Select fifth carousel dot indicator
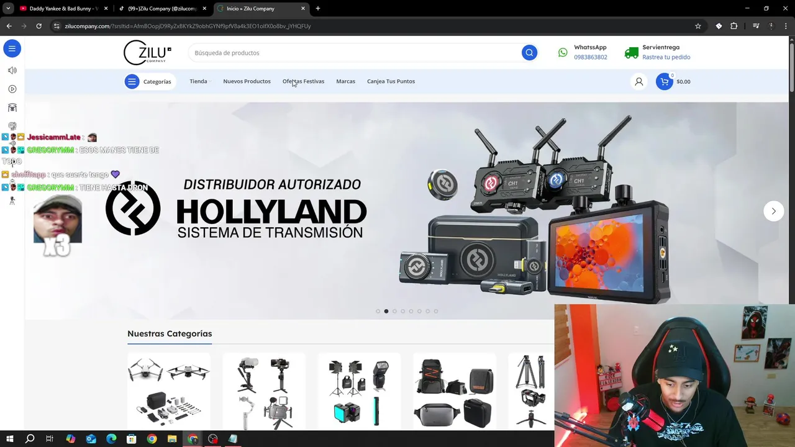This screenshot has height=447, width=795. click(411, 311)
